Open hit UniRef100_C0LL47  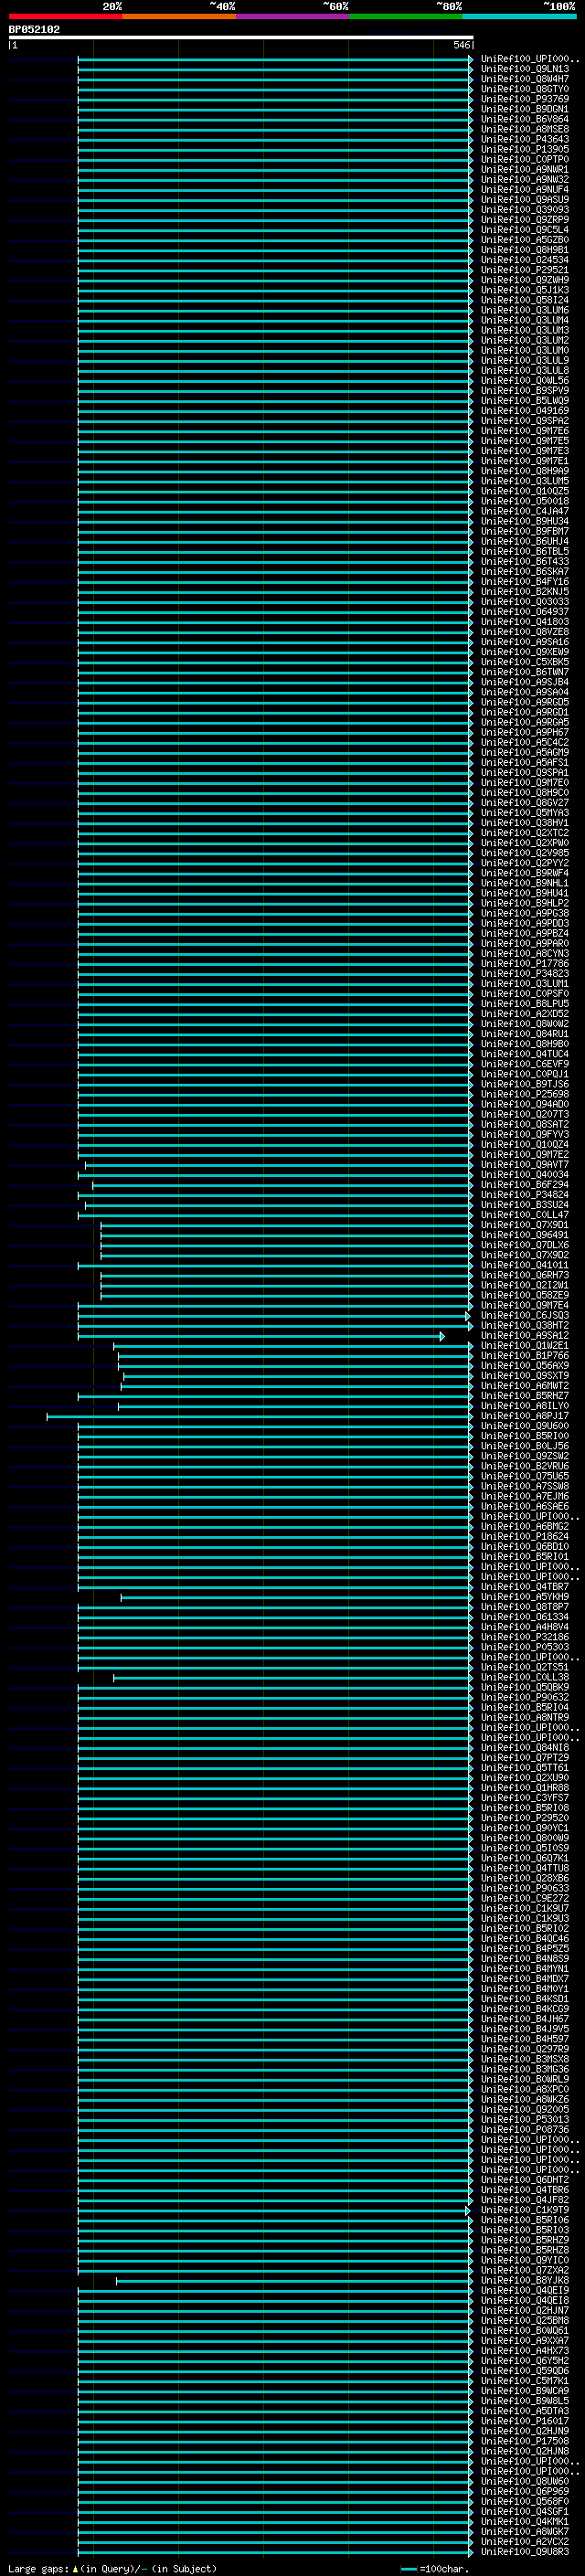tap(525, 1215)
